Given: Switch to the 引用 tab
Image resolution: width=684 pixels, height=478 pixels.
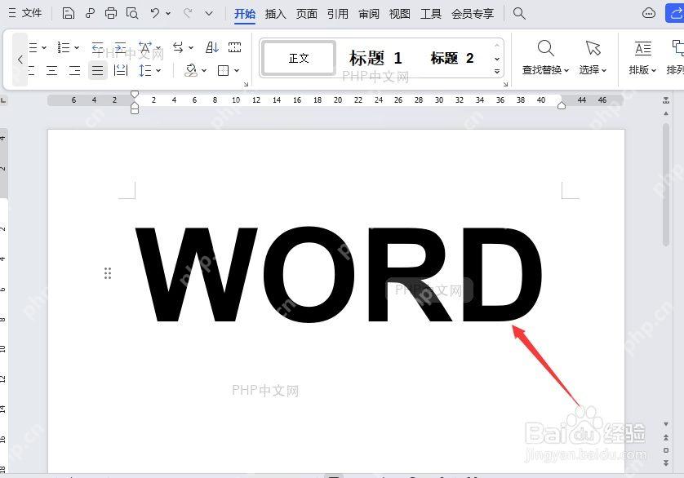Looking at the screenshot, I should (338, 14).
